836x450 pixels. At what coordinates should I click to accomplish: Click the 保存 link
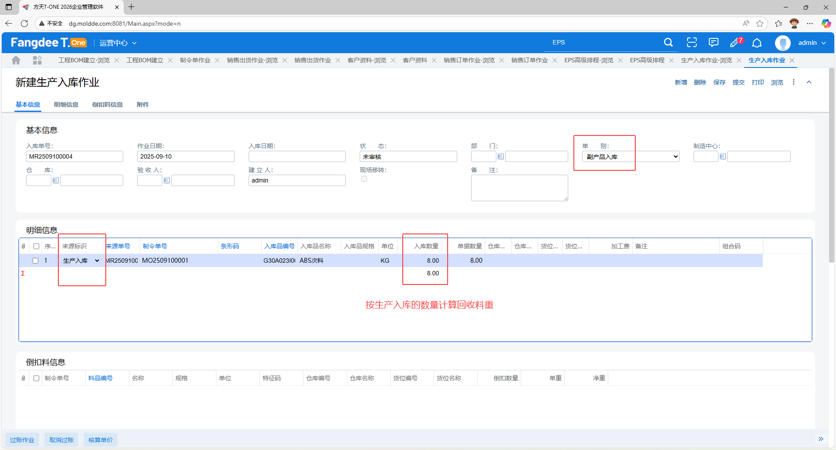tap(719, 82)
